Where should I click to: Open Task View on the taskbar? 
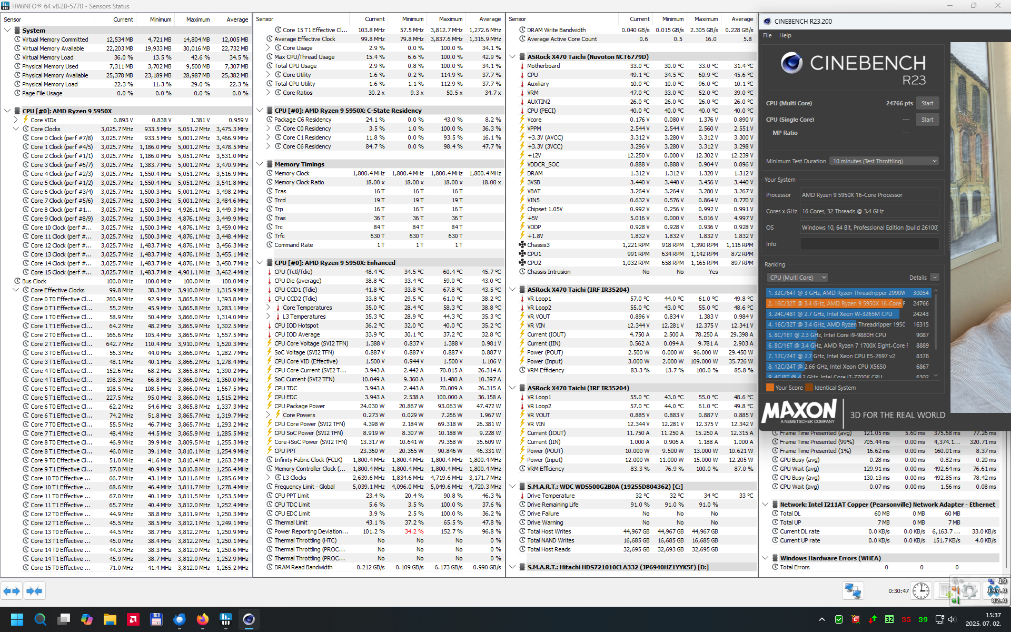click(64, 619)
